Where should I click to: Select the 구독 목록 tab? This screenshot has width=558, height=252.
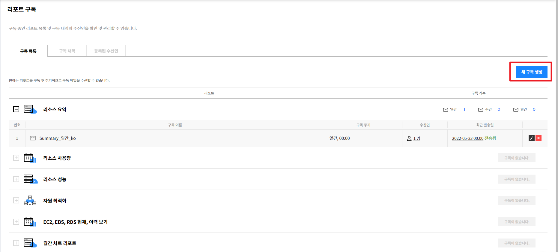(28, 51)
